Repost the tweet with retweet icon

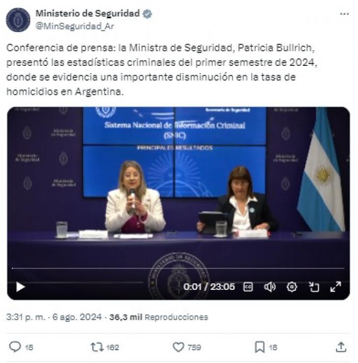click(97, 347)
